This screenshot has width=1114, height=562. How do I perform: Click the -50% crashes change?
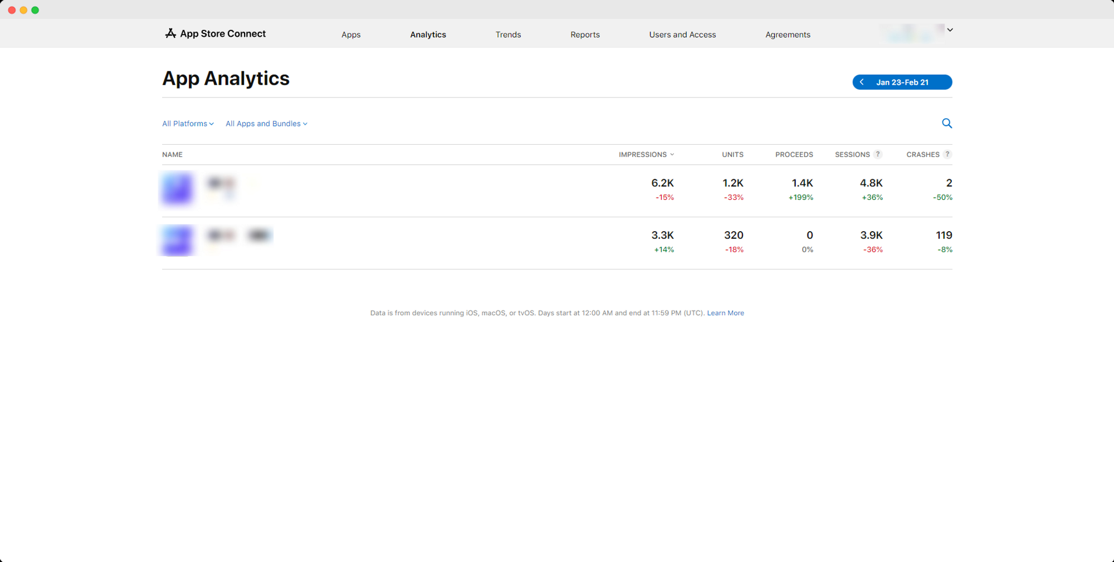click(x=942, y=197)
